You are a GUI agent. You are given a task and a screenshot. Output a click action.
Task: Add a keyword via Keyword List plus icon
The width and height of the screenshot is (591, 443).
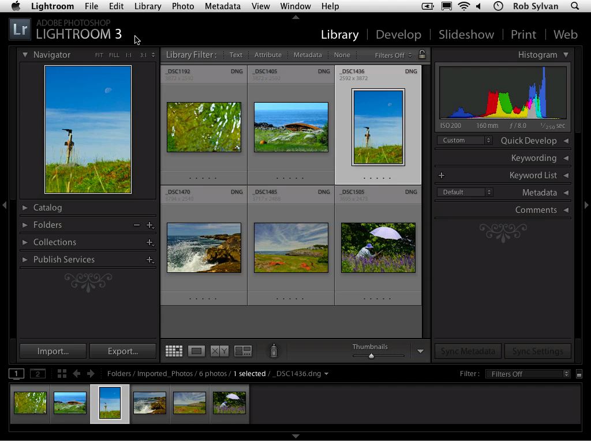(x=442, y=175)
